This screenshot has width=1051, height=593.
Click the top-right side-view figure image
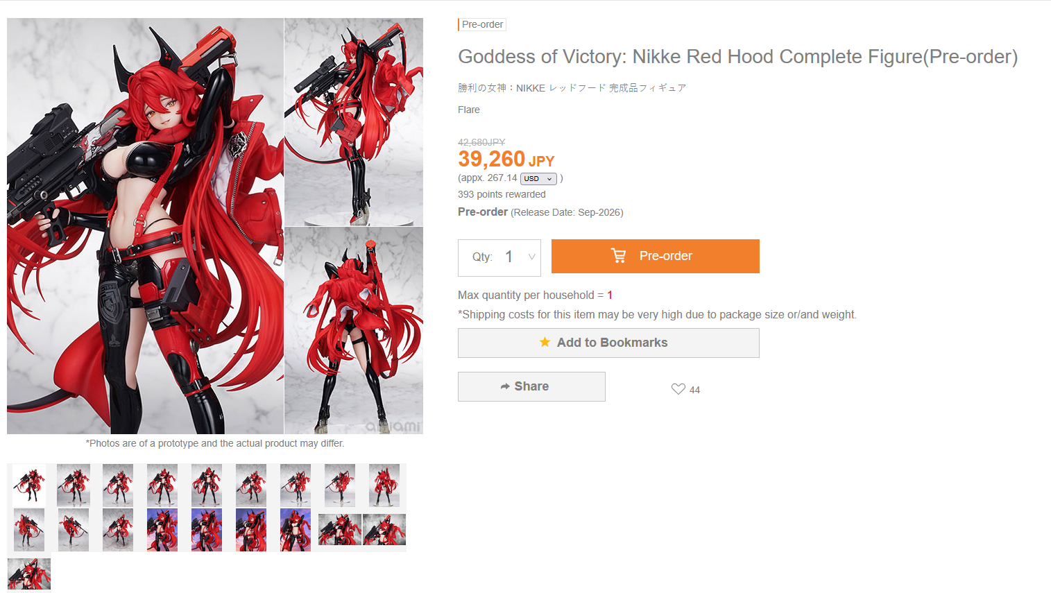coord(353,121)
